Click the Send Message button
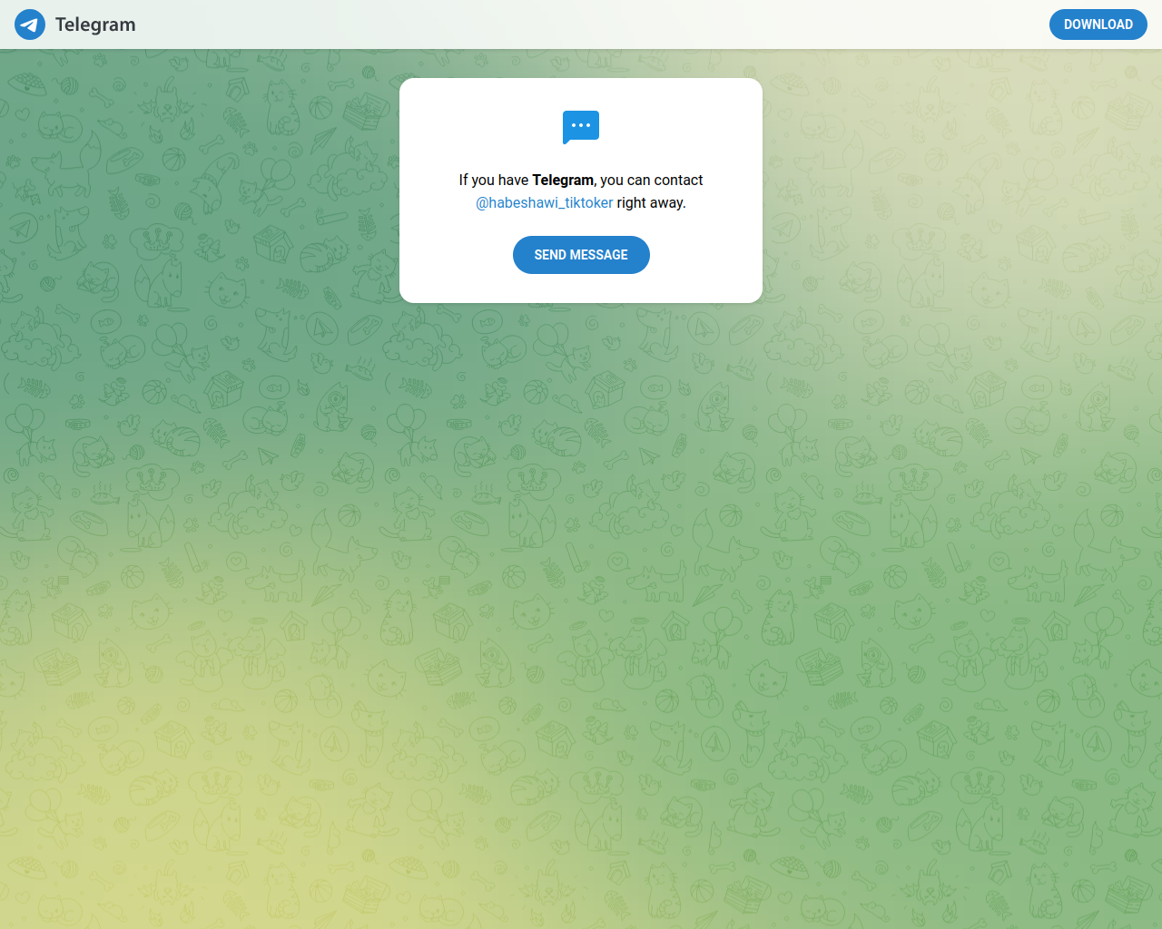The width and height of the screenshot is (1162, 929). click(581, 255)
